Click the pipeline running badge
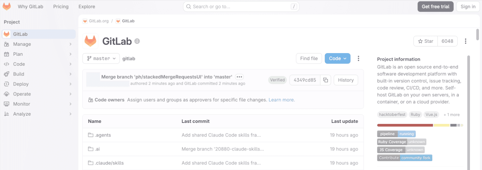The height and width of the screenshot is (170, 482). point(396,134)
